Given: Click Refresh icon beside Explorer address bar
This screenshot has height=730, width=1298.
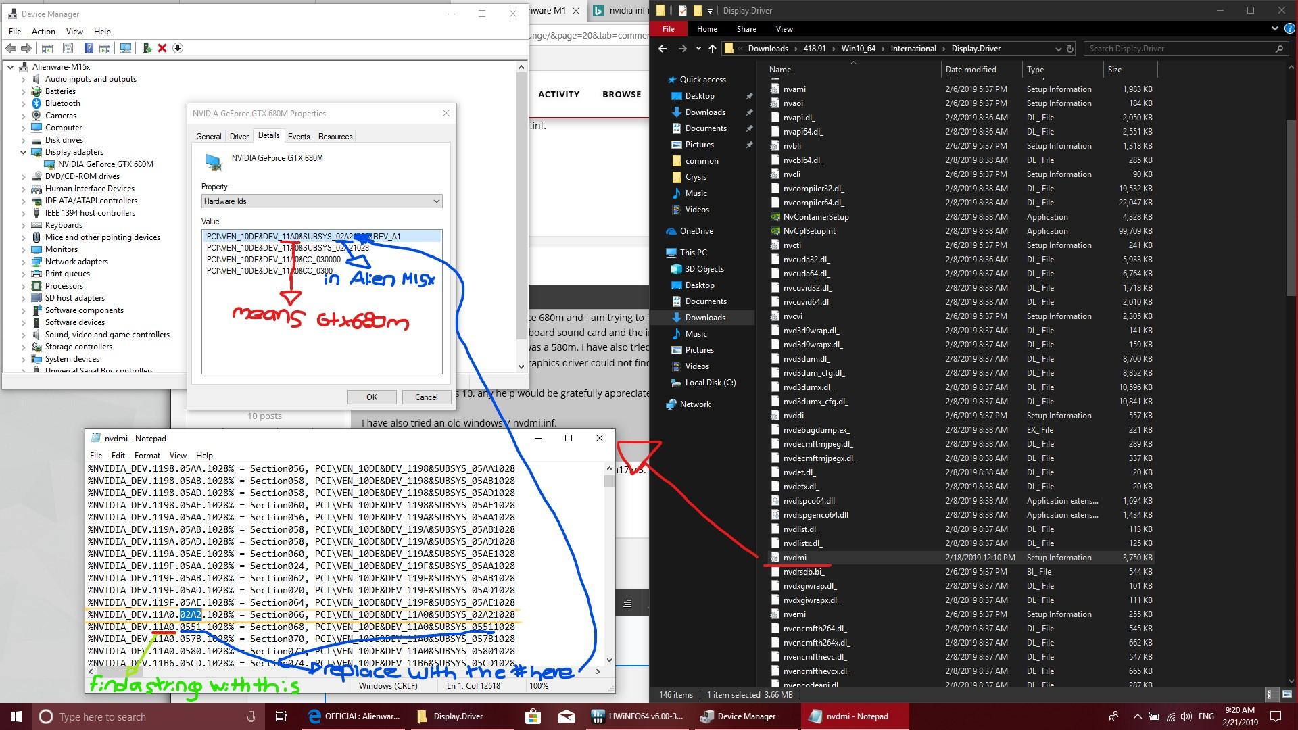Looking at the screenshot, I should coord(1070,49).
